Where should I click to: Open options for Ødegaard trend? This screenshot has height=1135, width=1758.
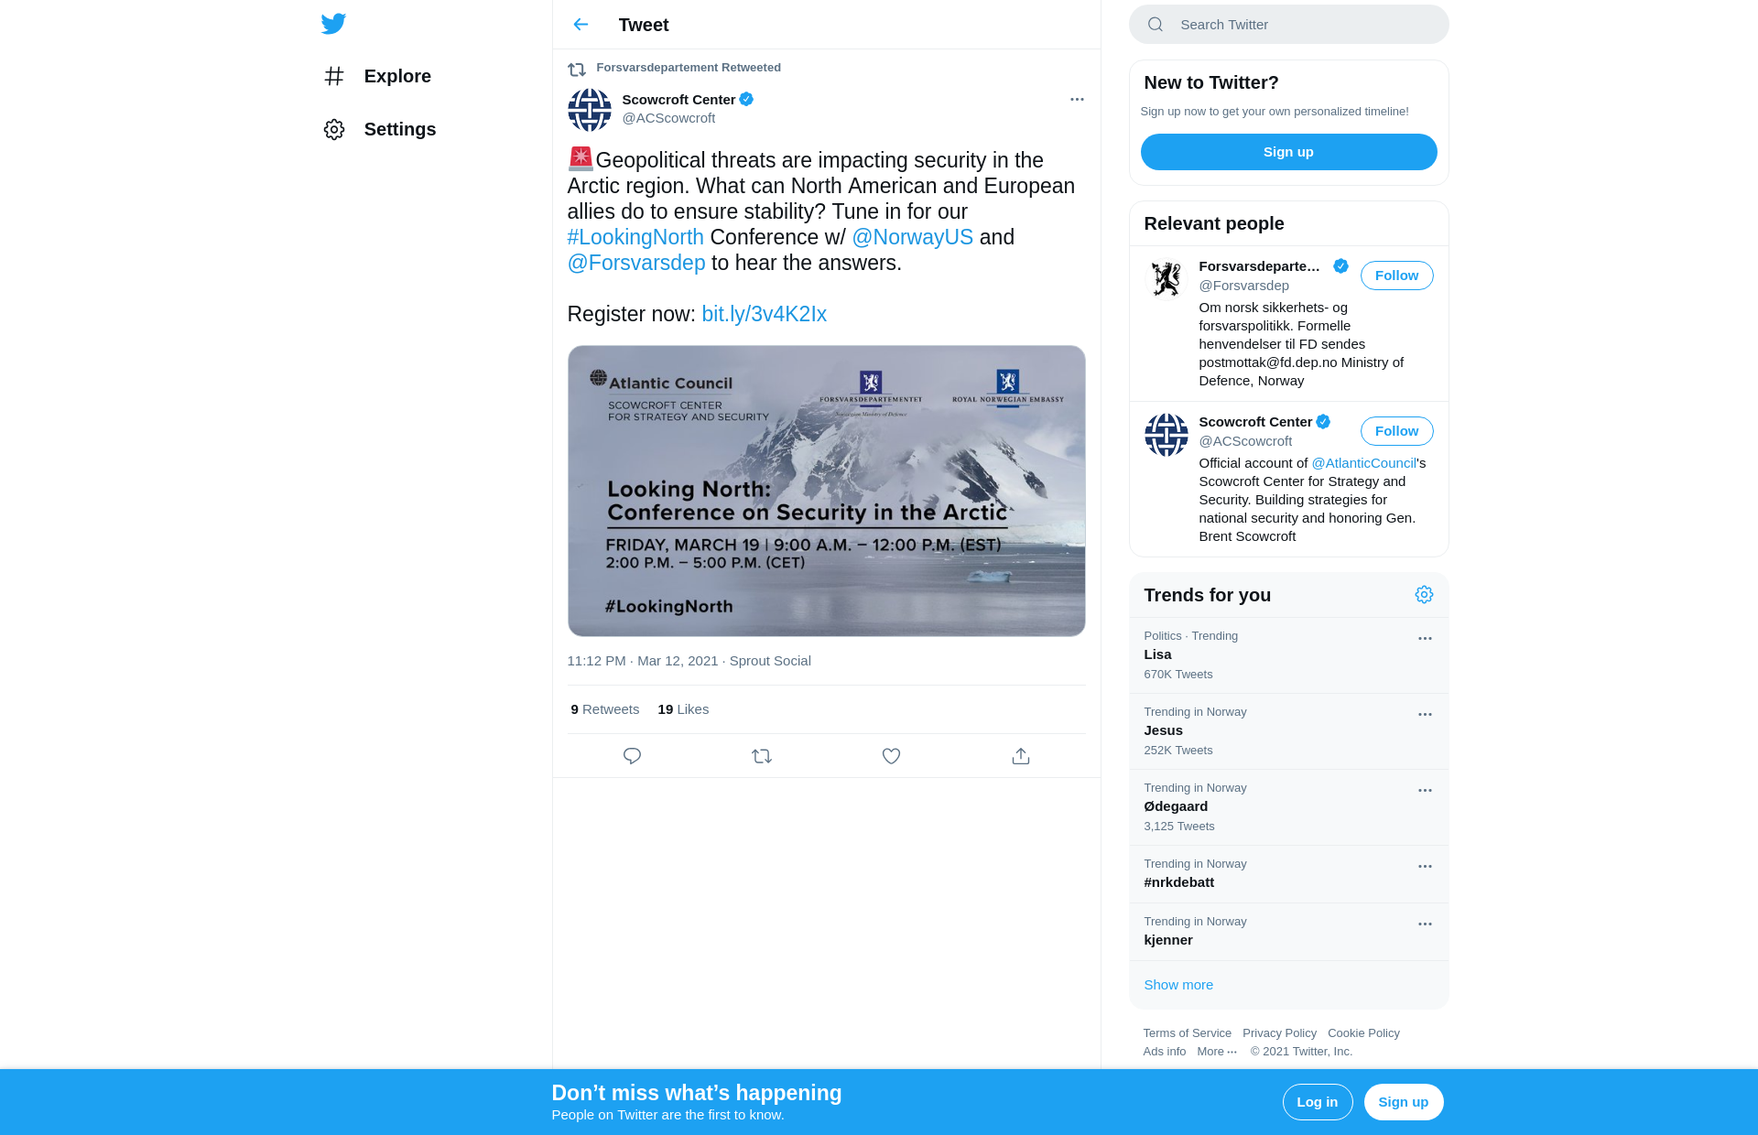[1425, 791]
